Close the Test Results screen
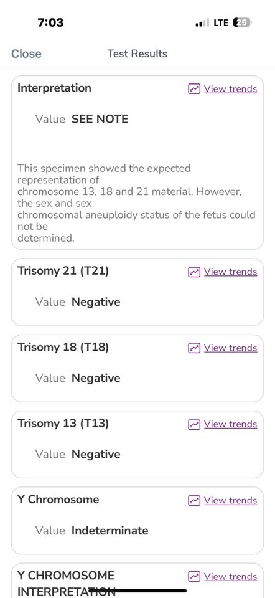The image size is (275, 598). (x=26, y=54)
